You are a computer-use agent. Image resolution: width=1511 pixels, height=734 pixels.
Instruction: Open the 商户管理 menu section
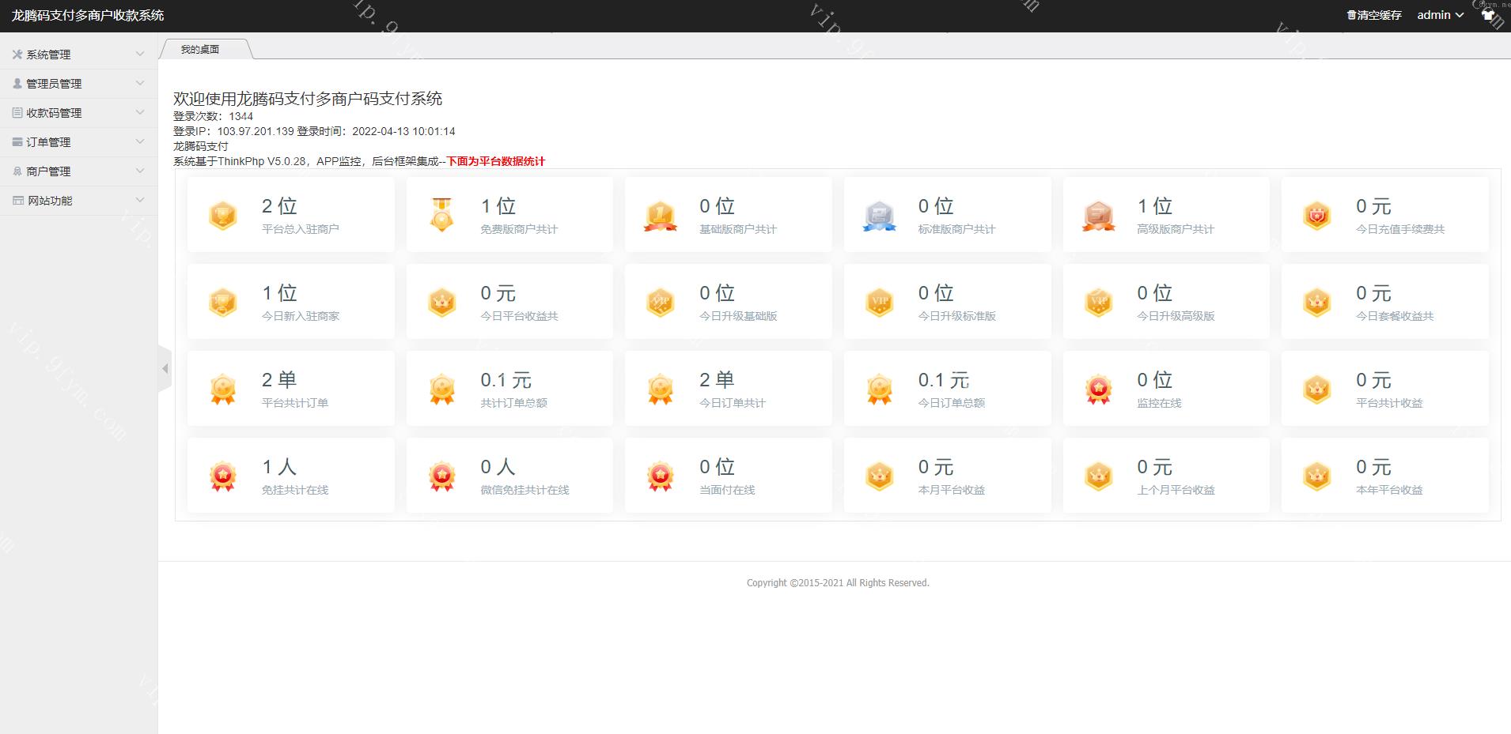pyautogui.click(x=78, y=171)
